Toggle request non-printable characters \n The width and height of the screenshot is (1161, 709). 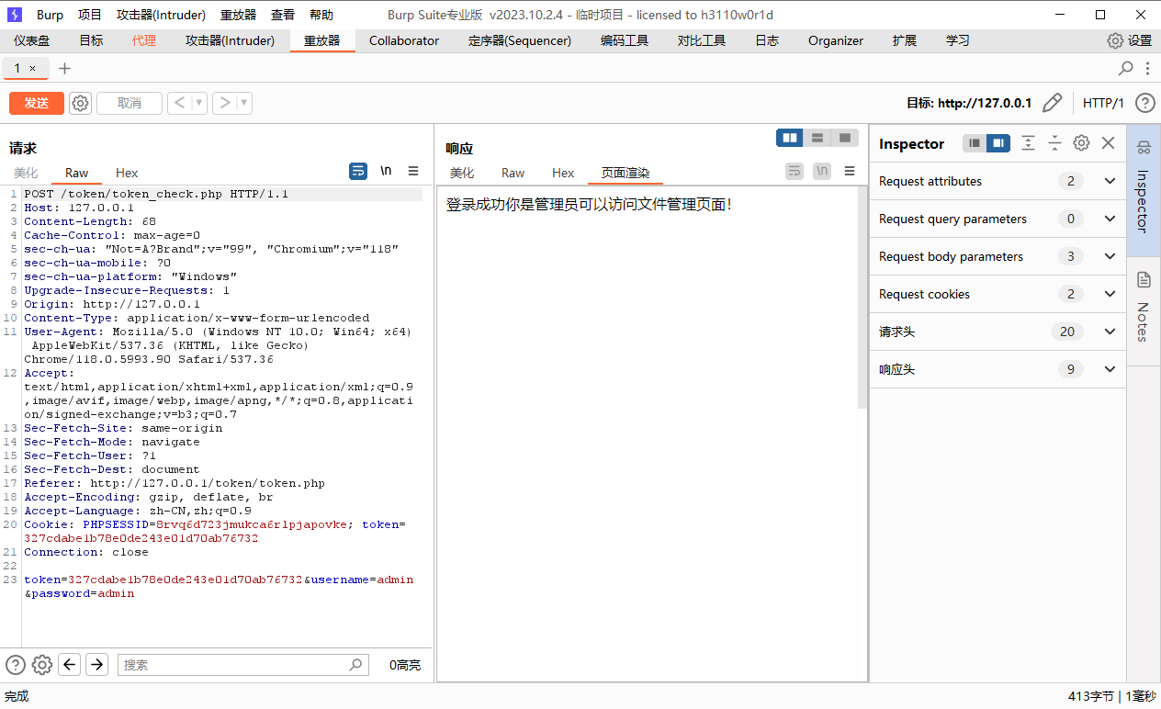[x=386, y=171]
